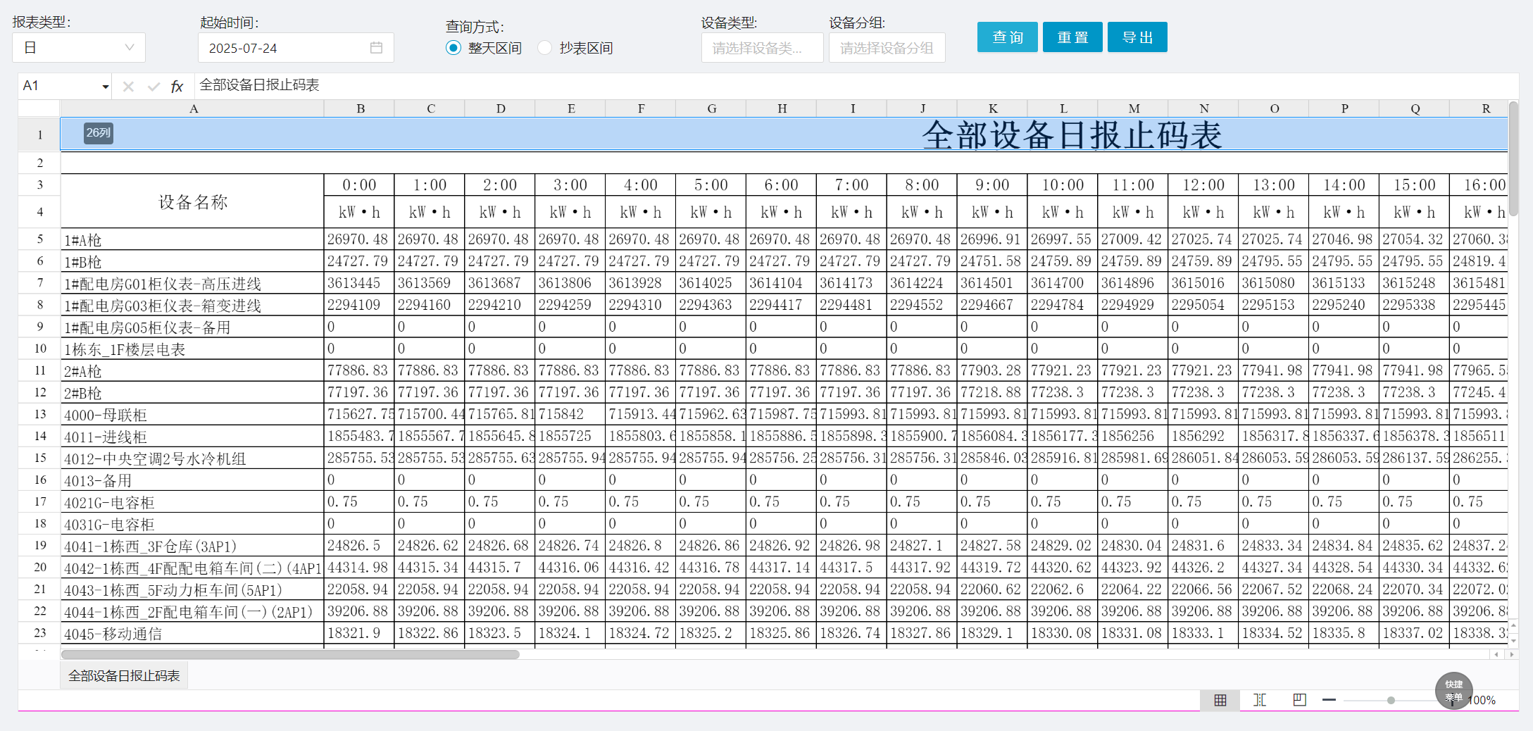The image size is (1533, 731).
Task: Select column Q header
Action: tap(1415, 108)
